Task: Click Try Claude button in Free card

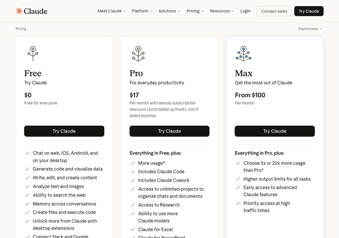Action: [x=64, y=131]
